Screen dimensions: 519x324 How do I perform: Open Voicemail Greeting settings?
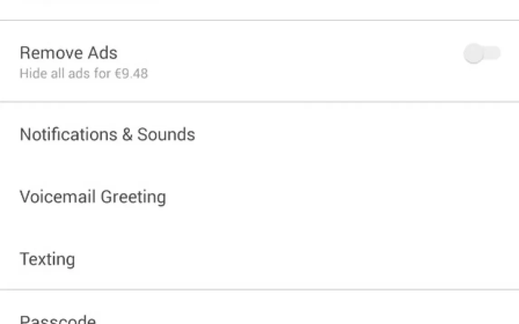coord(93,197)
